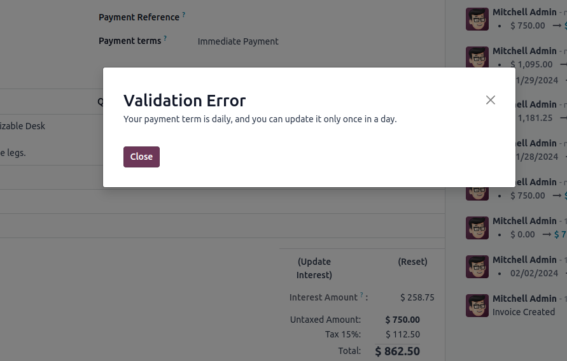Click the Total amount $ 862.50
Viewport: 567px width, 361px height.
397,351
